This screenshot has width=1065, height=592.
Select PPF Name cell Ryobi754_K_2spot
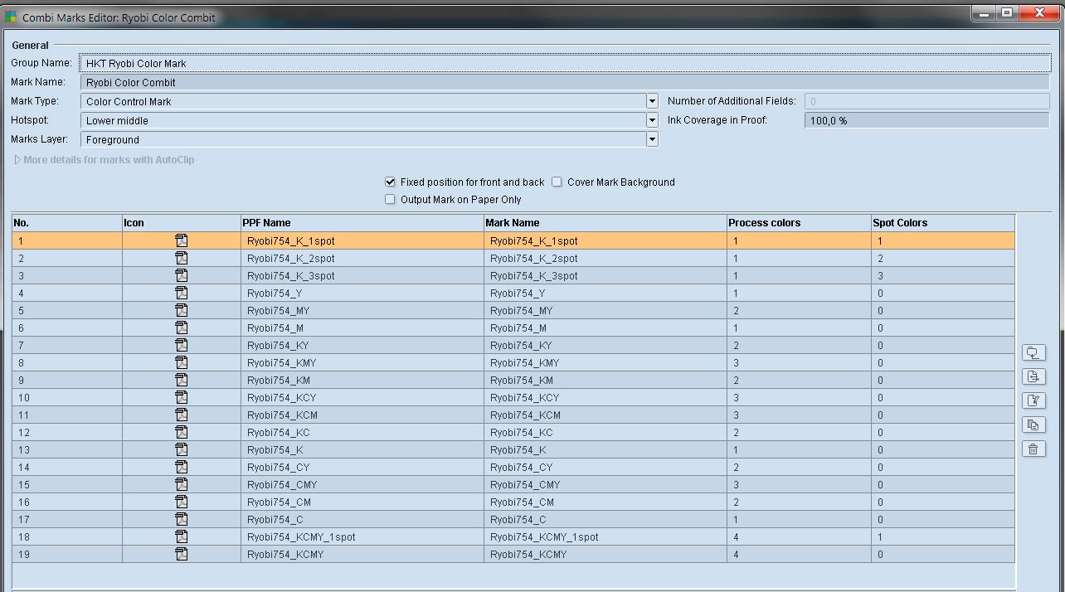click(x=362, y=258)
